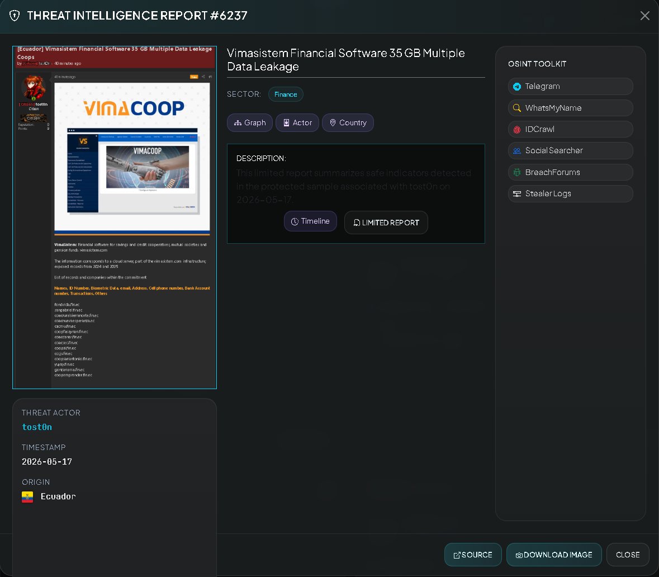Click the DESCRIPTION label
This screenshot has width=659, height=577.
pos(261,158)
